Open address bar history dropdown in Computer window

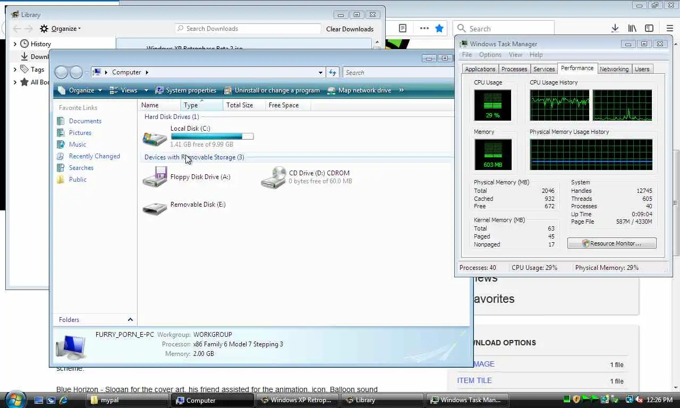pos(320,72)
